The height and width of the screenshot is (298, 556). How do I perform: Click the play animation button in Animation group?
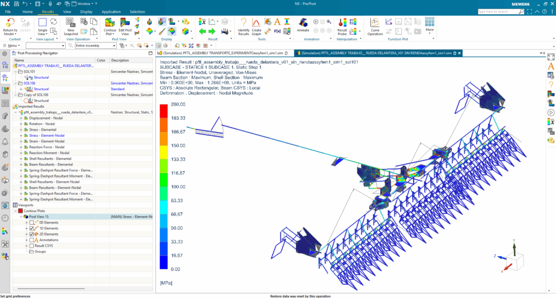pyautogui.click(x=315, y=22)
